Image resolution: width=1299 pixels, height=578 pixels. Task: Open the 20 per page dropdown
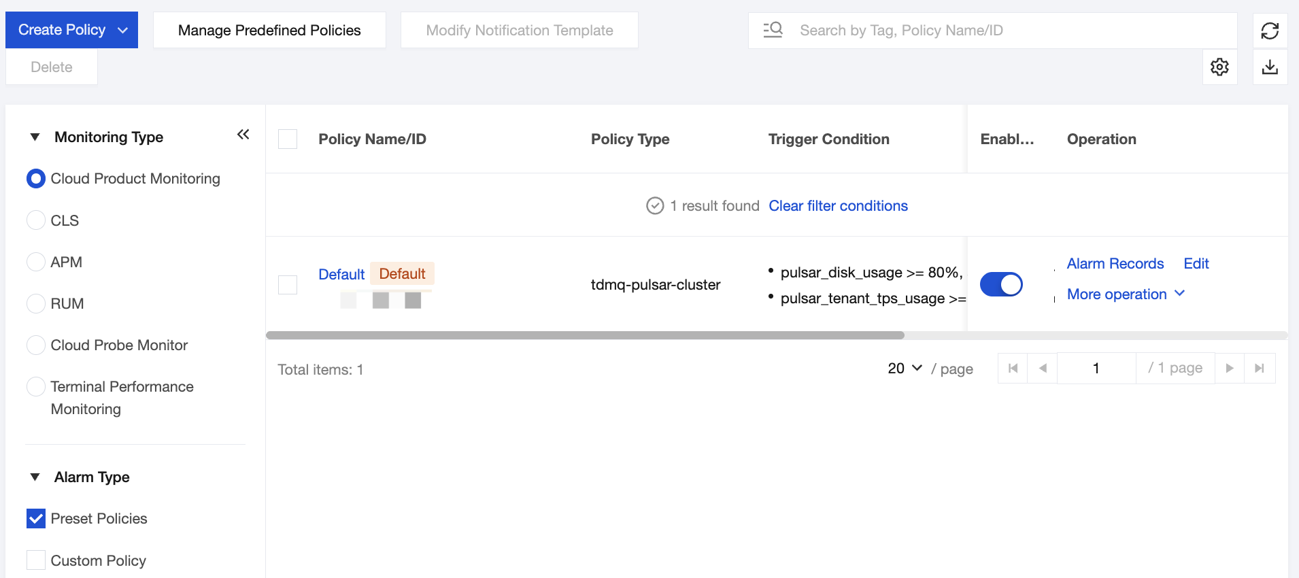coord(905,369)
